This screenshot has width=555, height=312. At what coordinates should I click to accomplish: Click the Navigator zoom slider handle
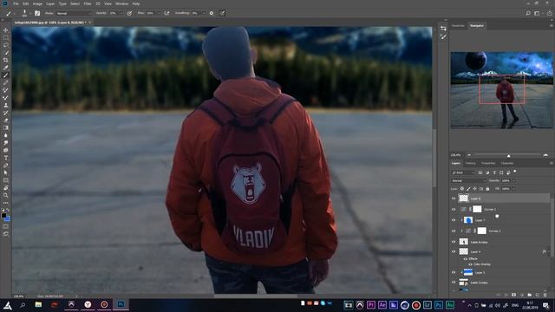coord(509,156)
